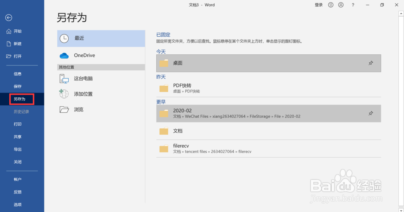
Task: Open help with the question mark icon
Action: [353, 5]
